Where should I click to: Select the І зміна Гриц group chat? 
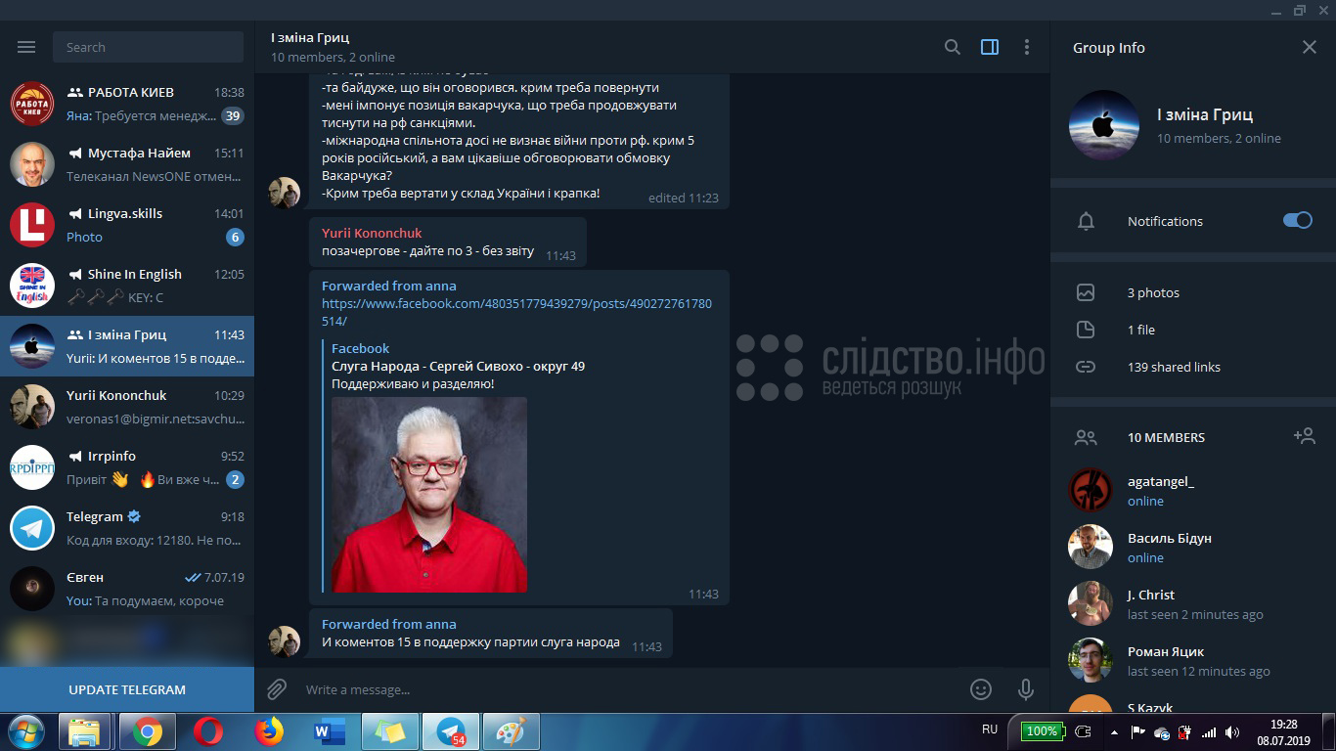tap(127, 346)
